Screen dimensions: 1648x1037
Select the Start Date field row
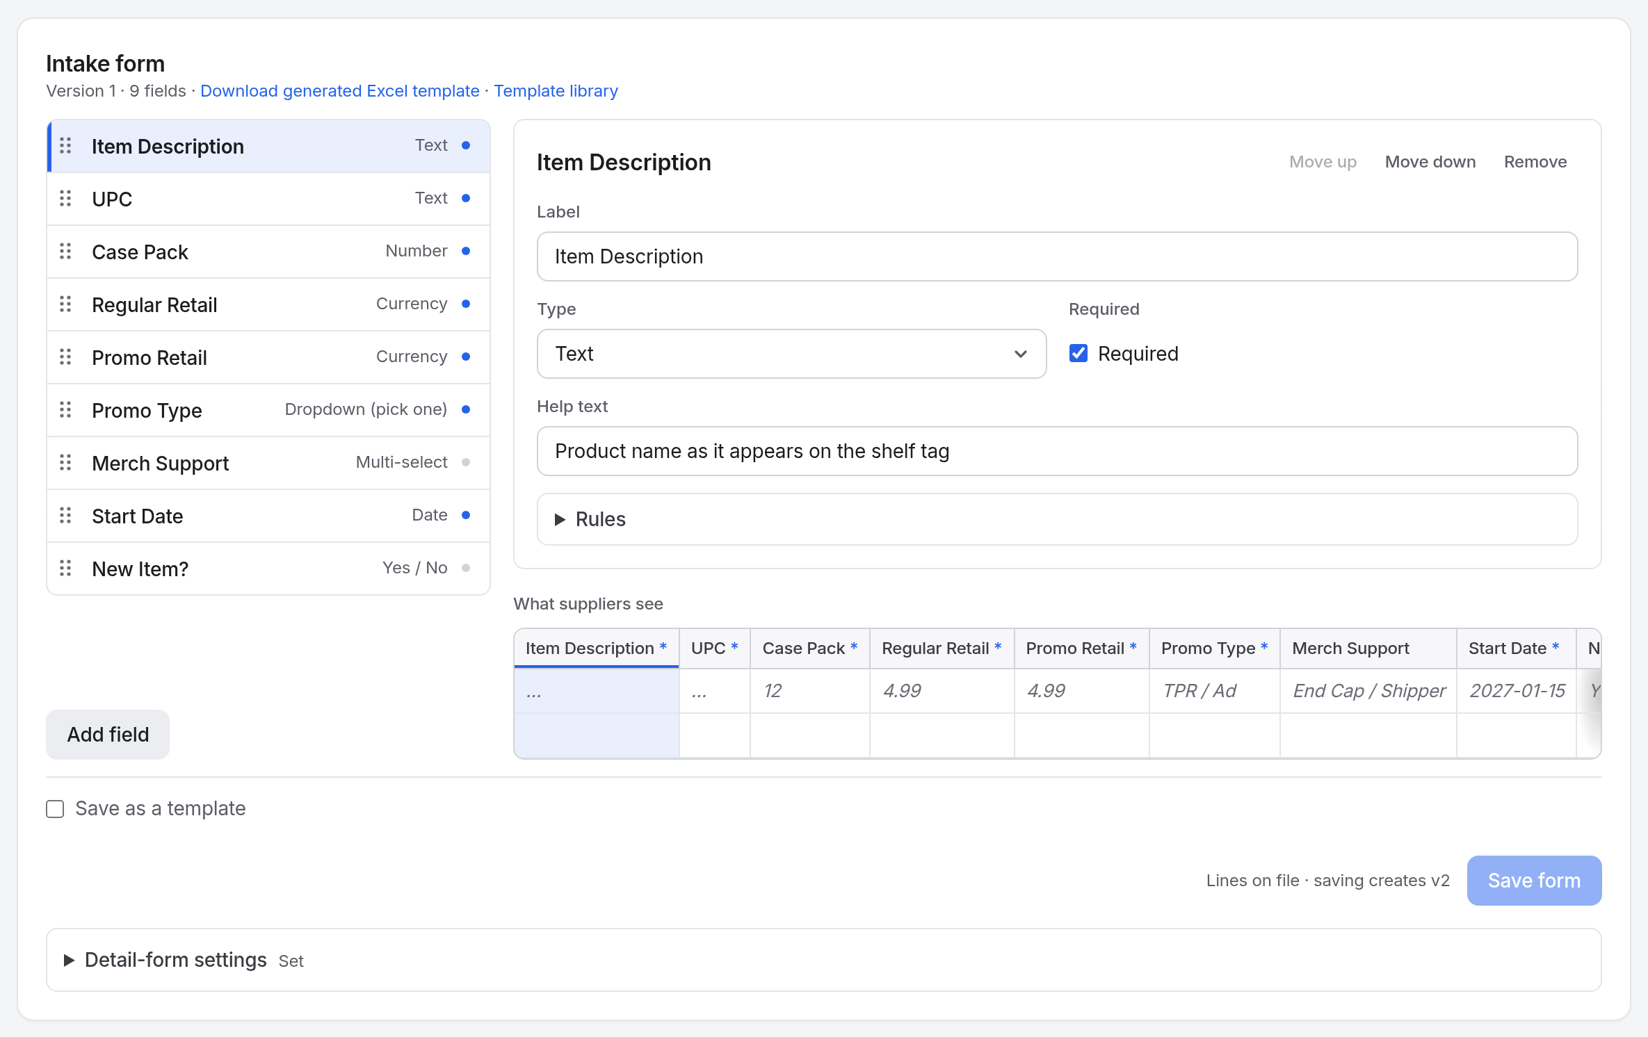268,516
